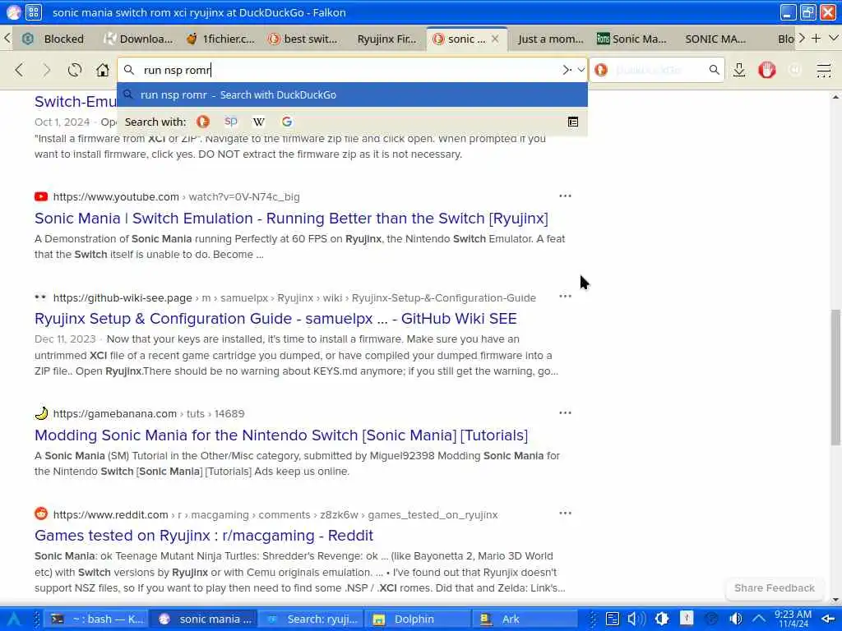The image size is (842, 631).
Task: Click the taskbar clock 9:23 AM
Action: (x=793, y=619)
